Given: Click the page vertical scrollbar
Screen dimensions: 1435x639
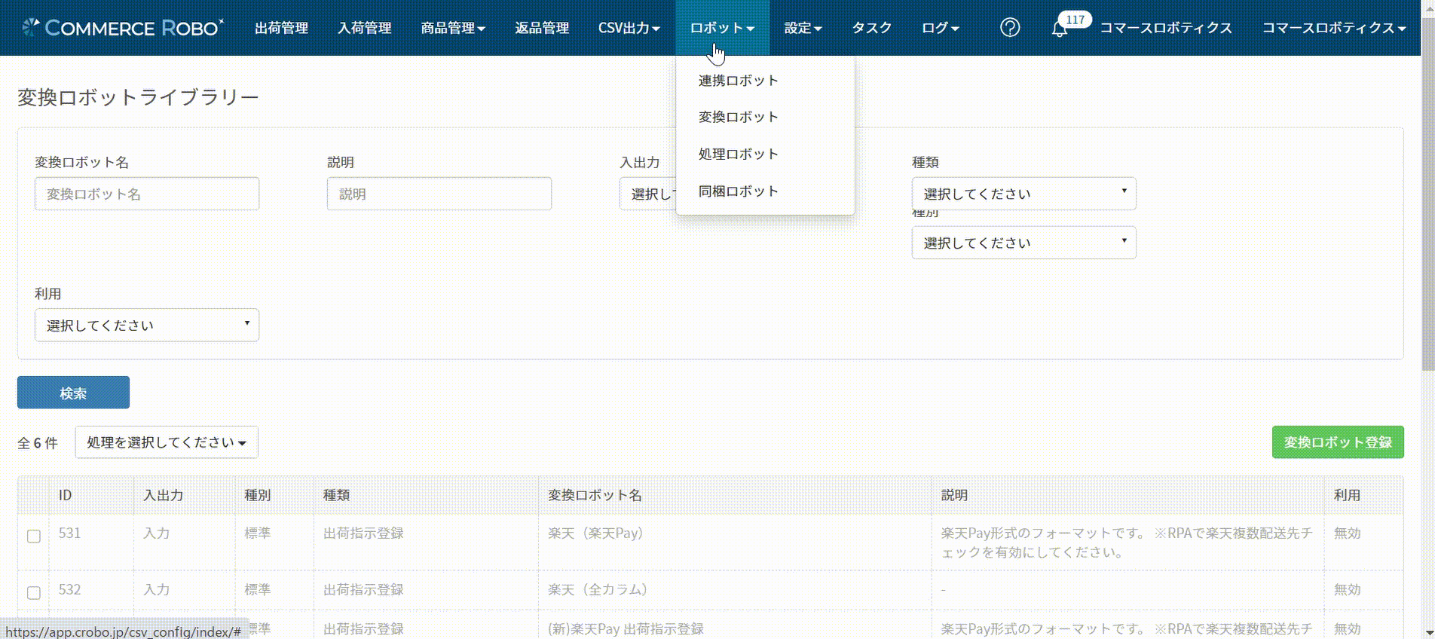Looking at the screenshot, I should point(1427,193).
